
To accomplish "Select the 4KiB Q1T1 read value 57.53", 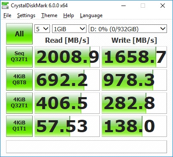I will click(x=67, y=126).
